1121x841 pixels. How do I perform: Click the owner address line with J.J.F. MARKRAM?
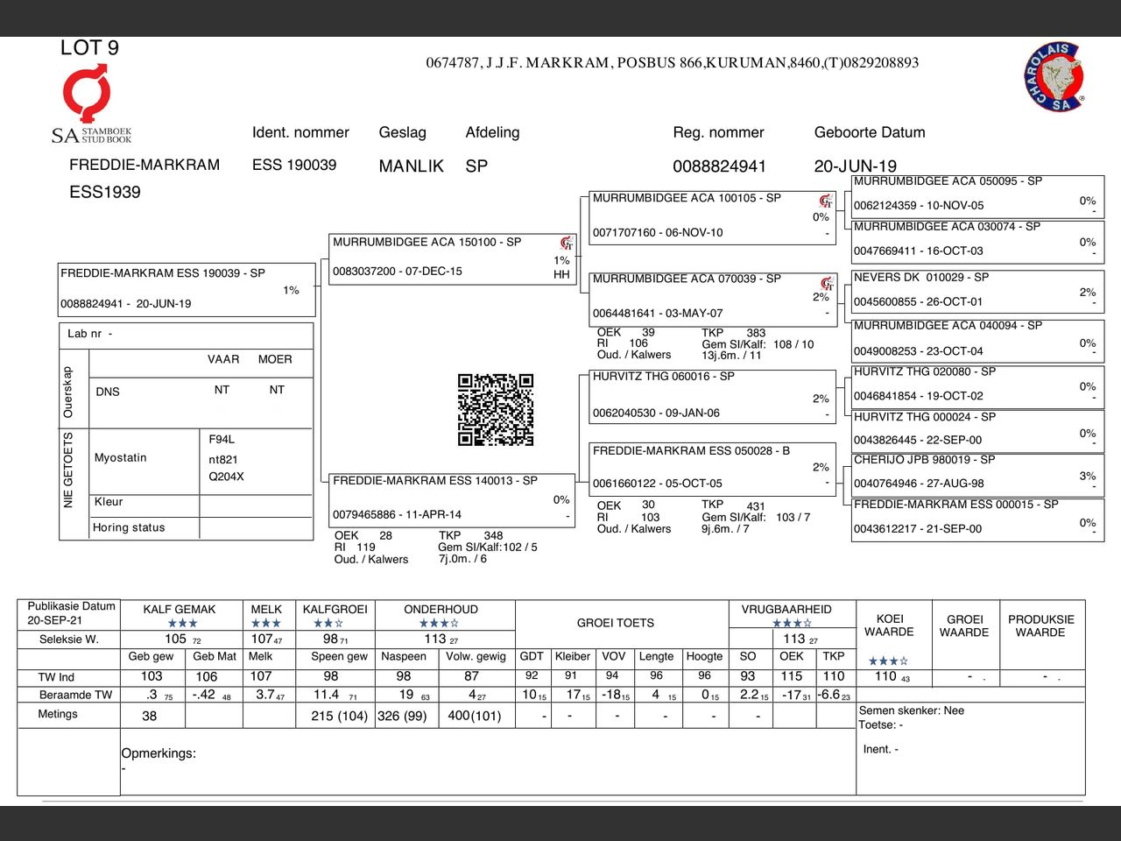pyautogui.click(x=673, y=63)
